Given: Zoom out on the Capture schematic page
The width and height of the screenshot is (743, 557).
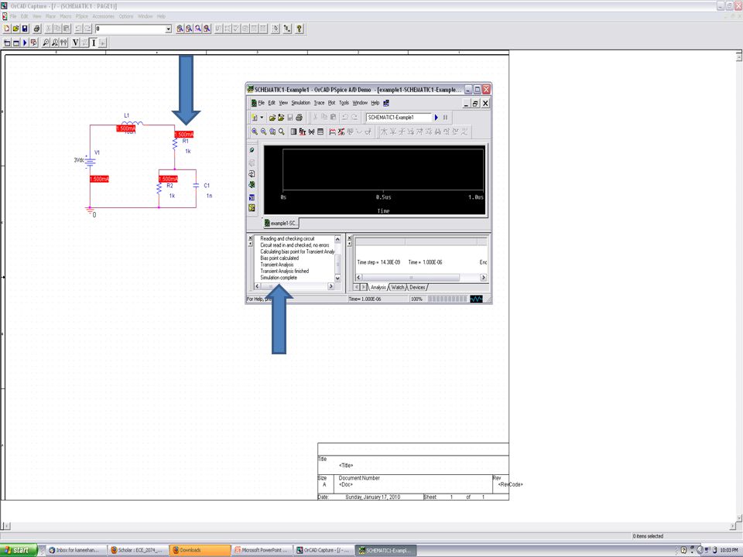Looking at the screenshot, I should tap(189, 29).
